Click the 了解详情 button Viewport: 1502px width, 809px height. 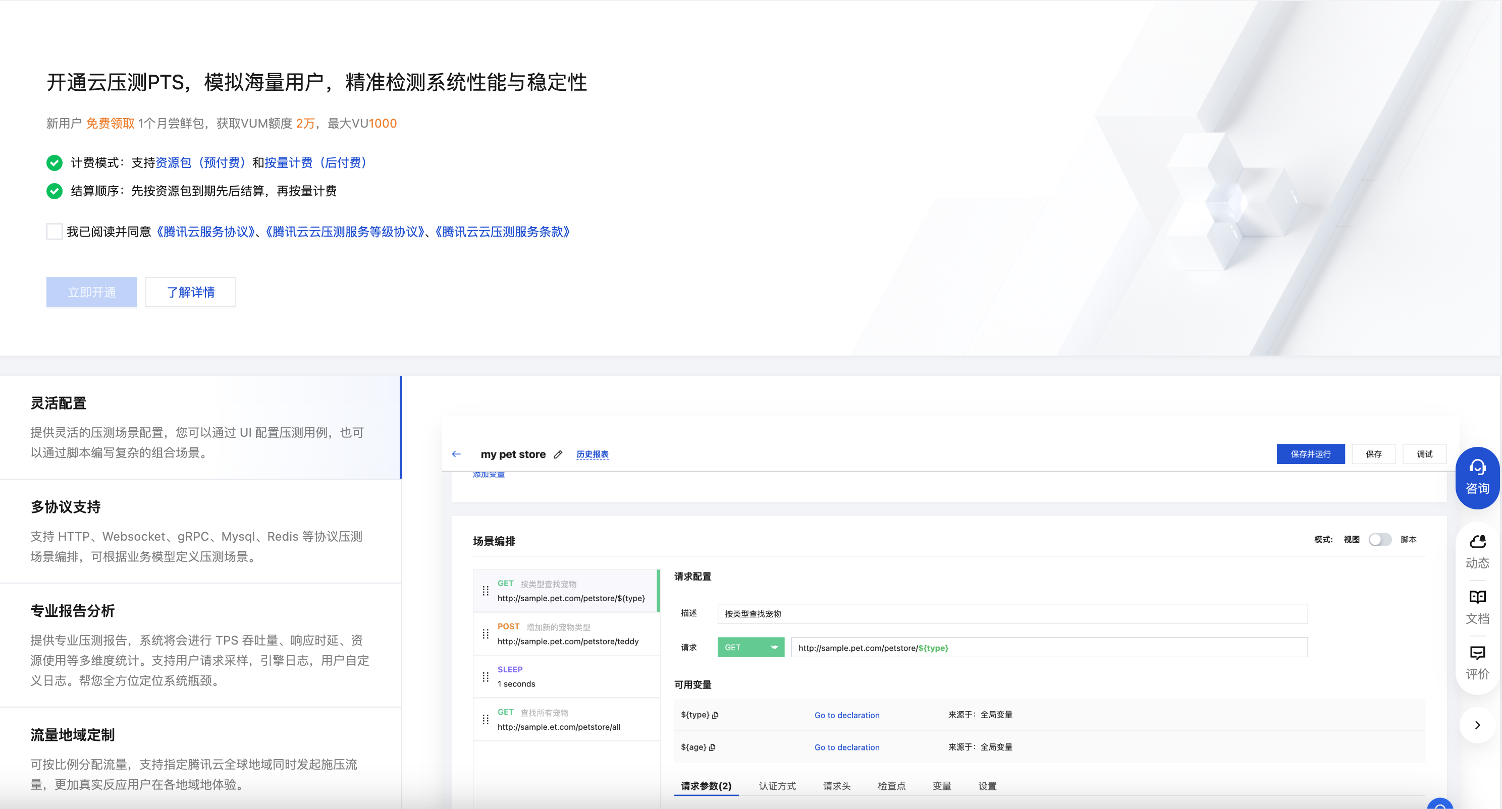[191, 292]
